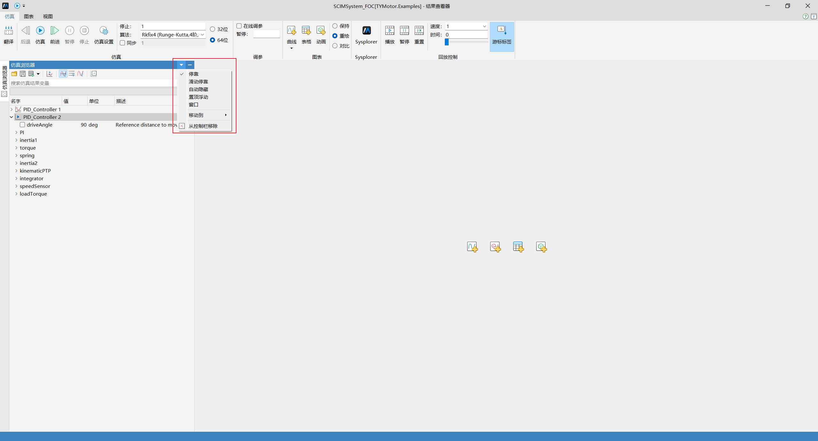This screenshot has height=441, width=818.
Task: Open the 移动到 submenu
Action: 205,115
